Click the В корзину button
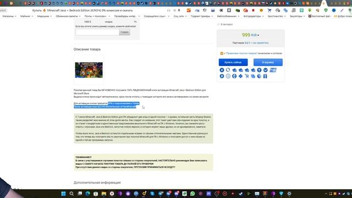Image resolution: width=352 pixels, height=198 pixels. 268,62
